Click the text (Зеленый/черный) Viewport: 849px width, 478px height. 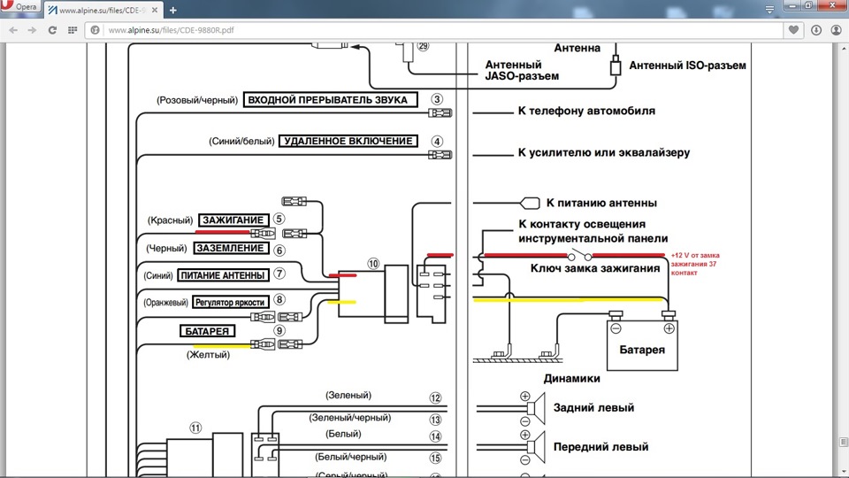pyautogui.click(x=350, y=418)
